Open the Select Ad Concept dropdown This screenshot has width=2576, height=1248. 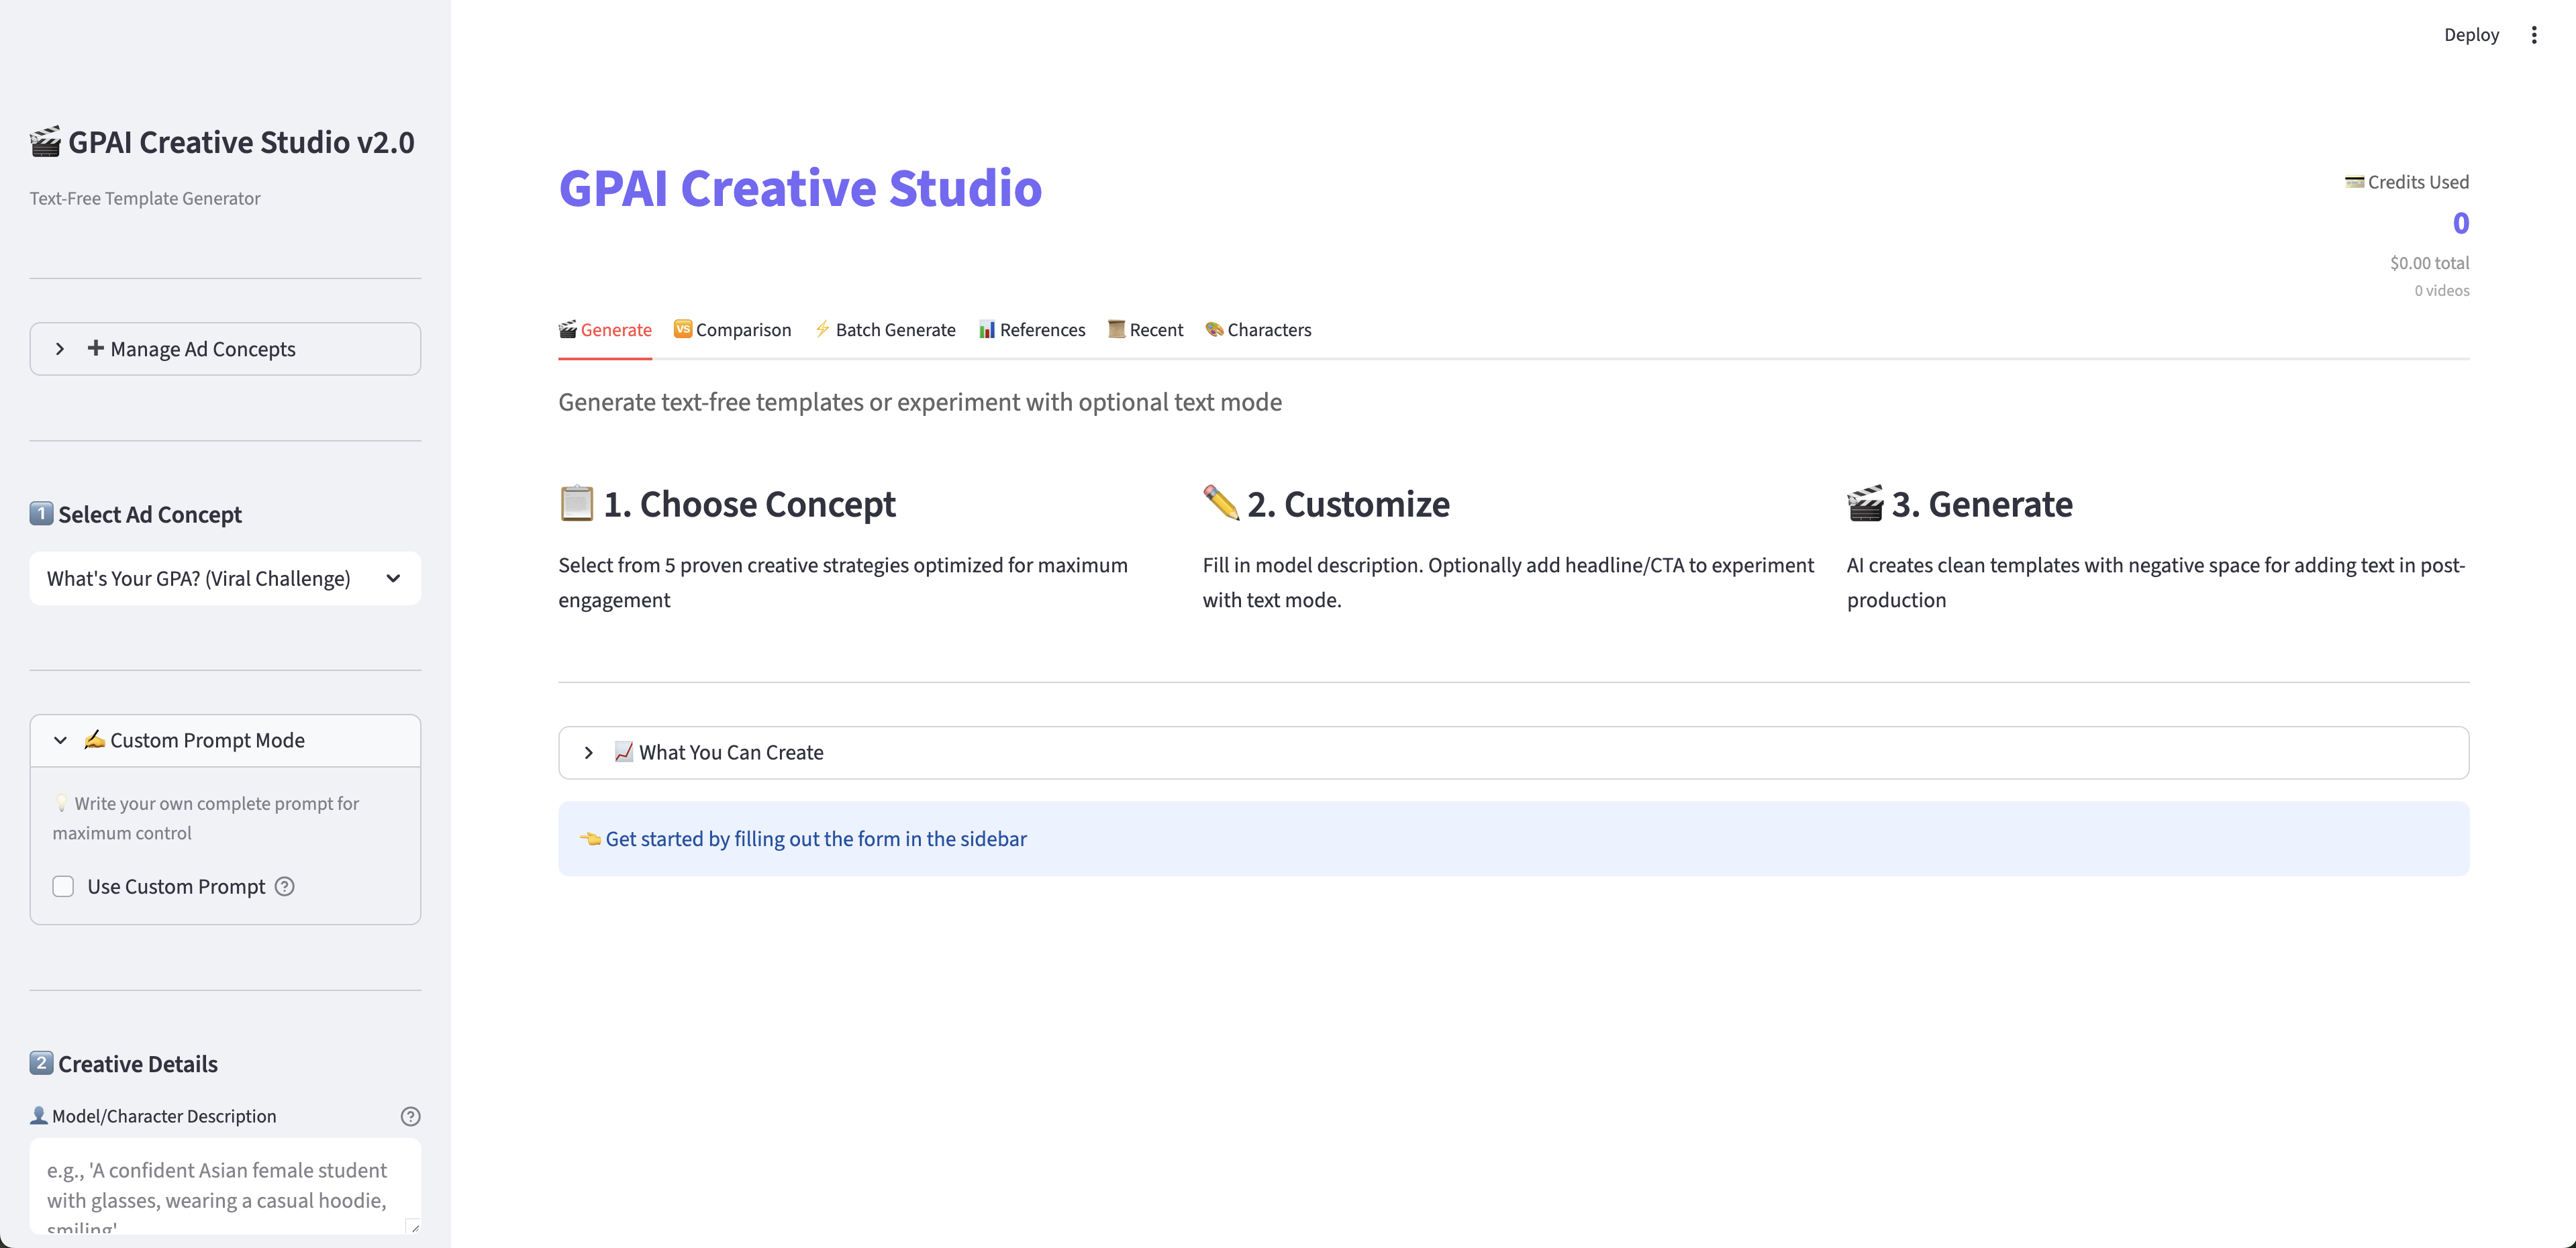[x=225, y=578]
